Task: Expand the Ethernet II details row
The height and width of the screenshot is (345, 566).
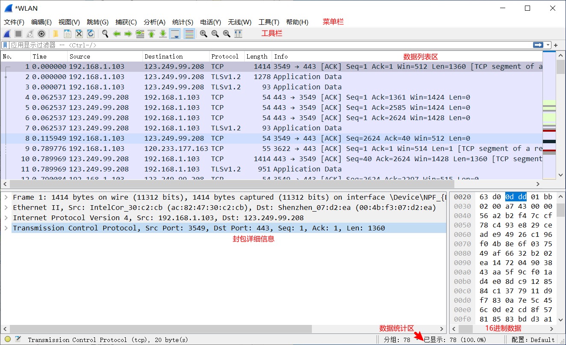Action: (x=6, y=207)
